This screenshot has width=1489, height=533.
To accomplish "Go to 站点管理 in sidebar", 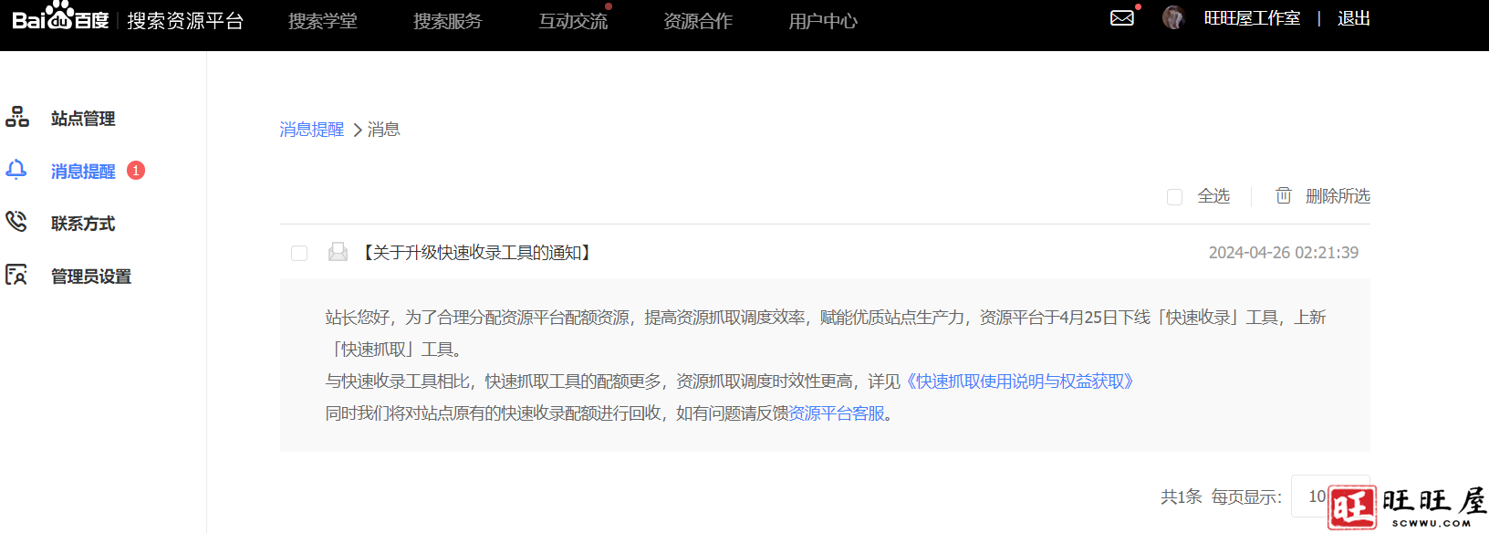I will pos(83,119).
